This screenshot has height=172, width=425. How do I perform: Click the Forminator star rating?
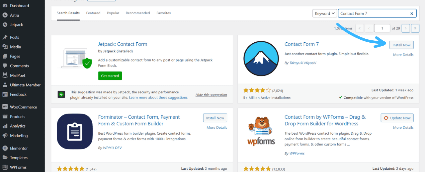[x=71, y=169]
